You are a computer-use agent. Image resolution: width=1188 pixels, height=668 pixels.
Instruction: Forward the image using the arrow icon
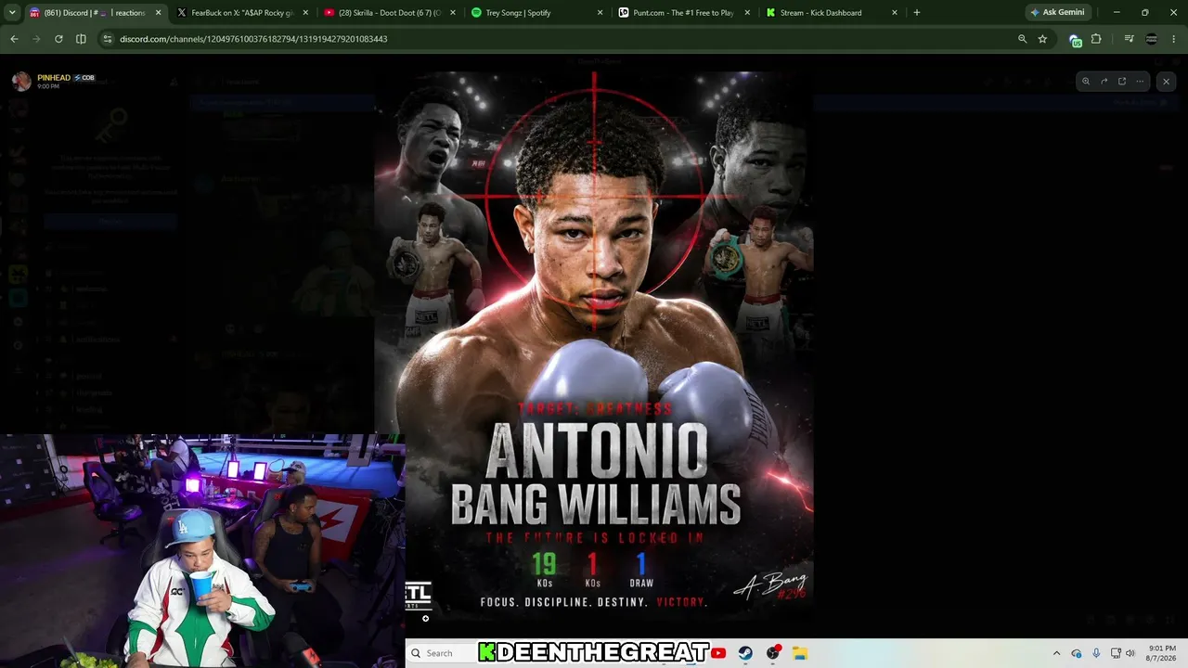[1104, 82]
